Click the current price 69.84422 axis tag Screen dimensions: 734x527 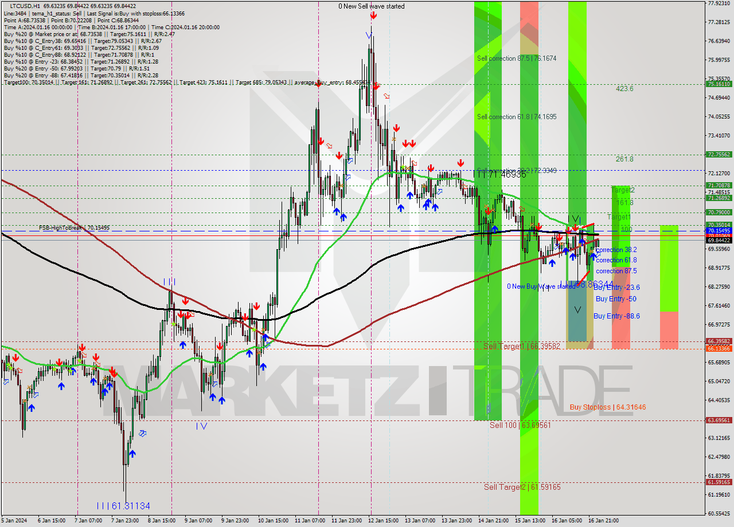point(719,240)
